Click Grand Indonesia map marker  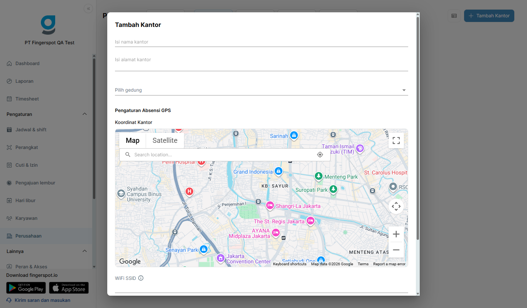pos(278,171)
